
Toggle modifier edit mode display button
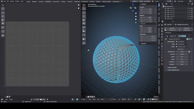pos(181,36)
